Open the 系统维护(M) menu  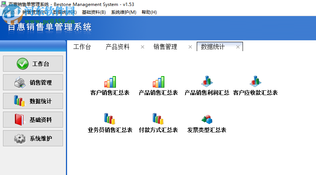(124, 12)
